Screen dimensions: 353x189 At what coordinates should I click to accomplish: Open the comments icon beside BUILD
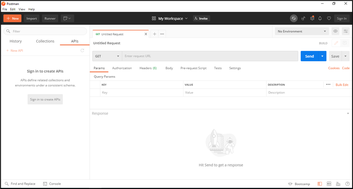pyautogui.click(x=345, y=43)
